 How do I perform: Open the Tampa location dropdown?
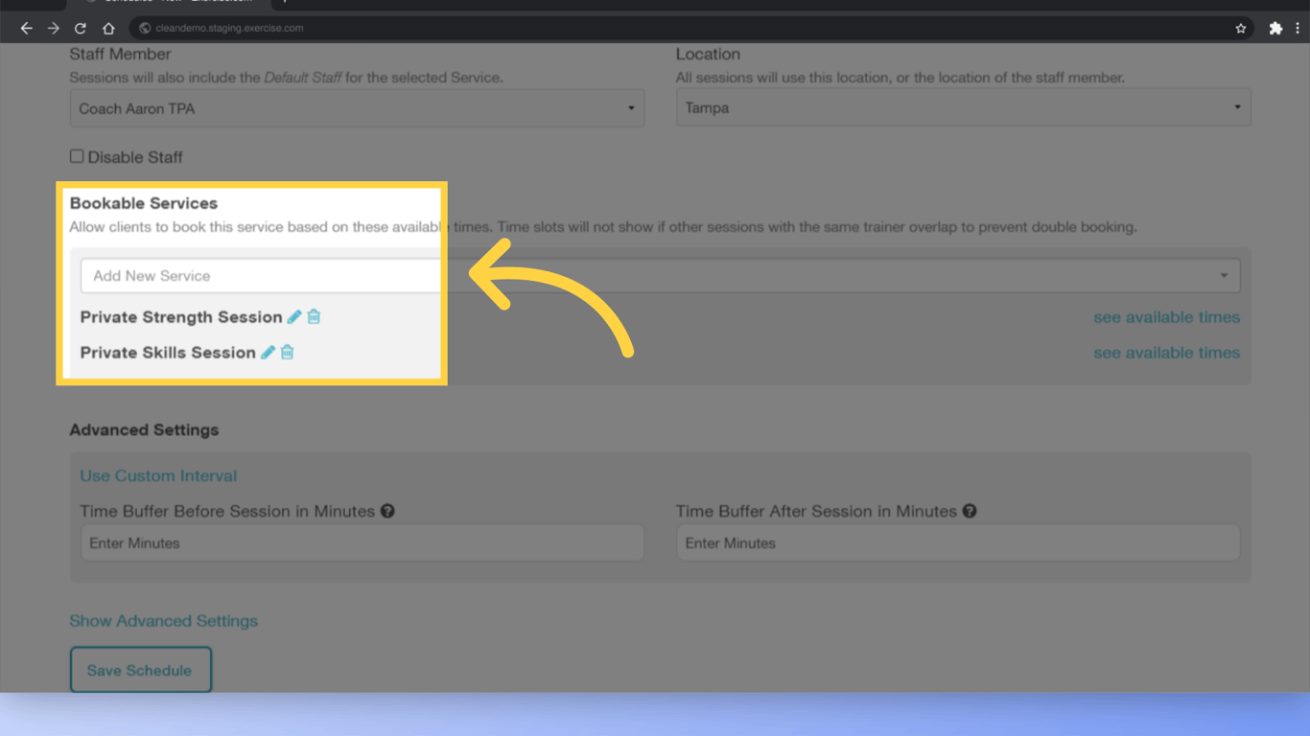point(1237,107)
